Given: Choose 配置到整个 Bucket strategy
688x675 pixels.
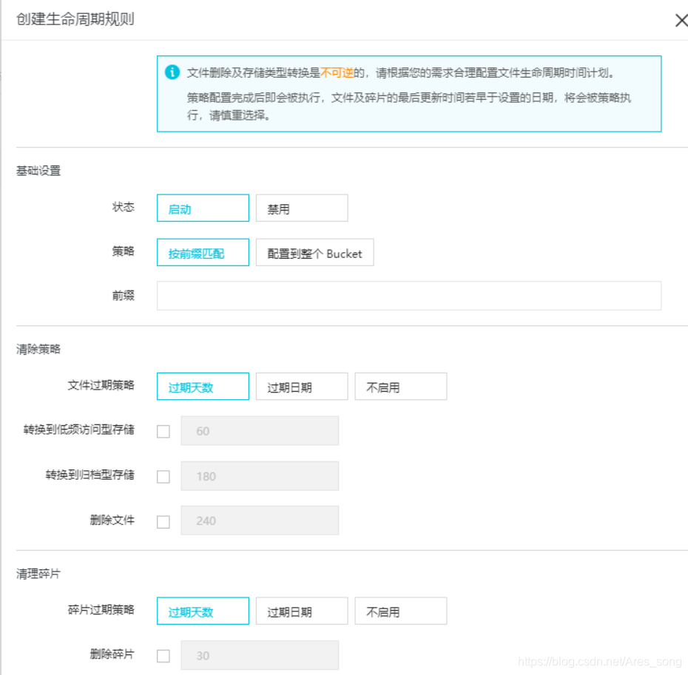Looking at the screenshot, I should [314, 253].
